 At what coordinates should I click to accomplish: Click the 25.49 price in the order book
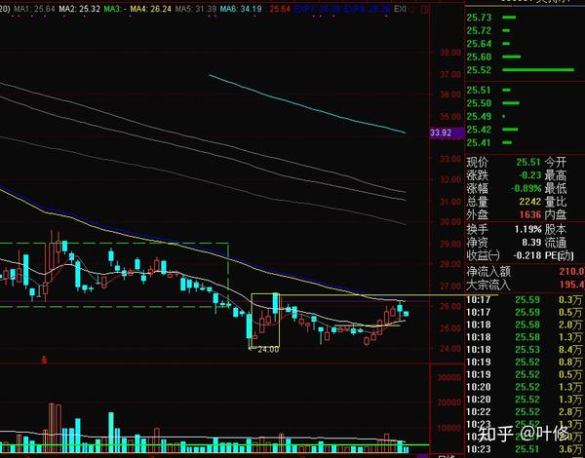point(479,117)
